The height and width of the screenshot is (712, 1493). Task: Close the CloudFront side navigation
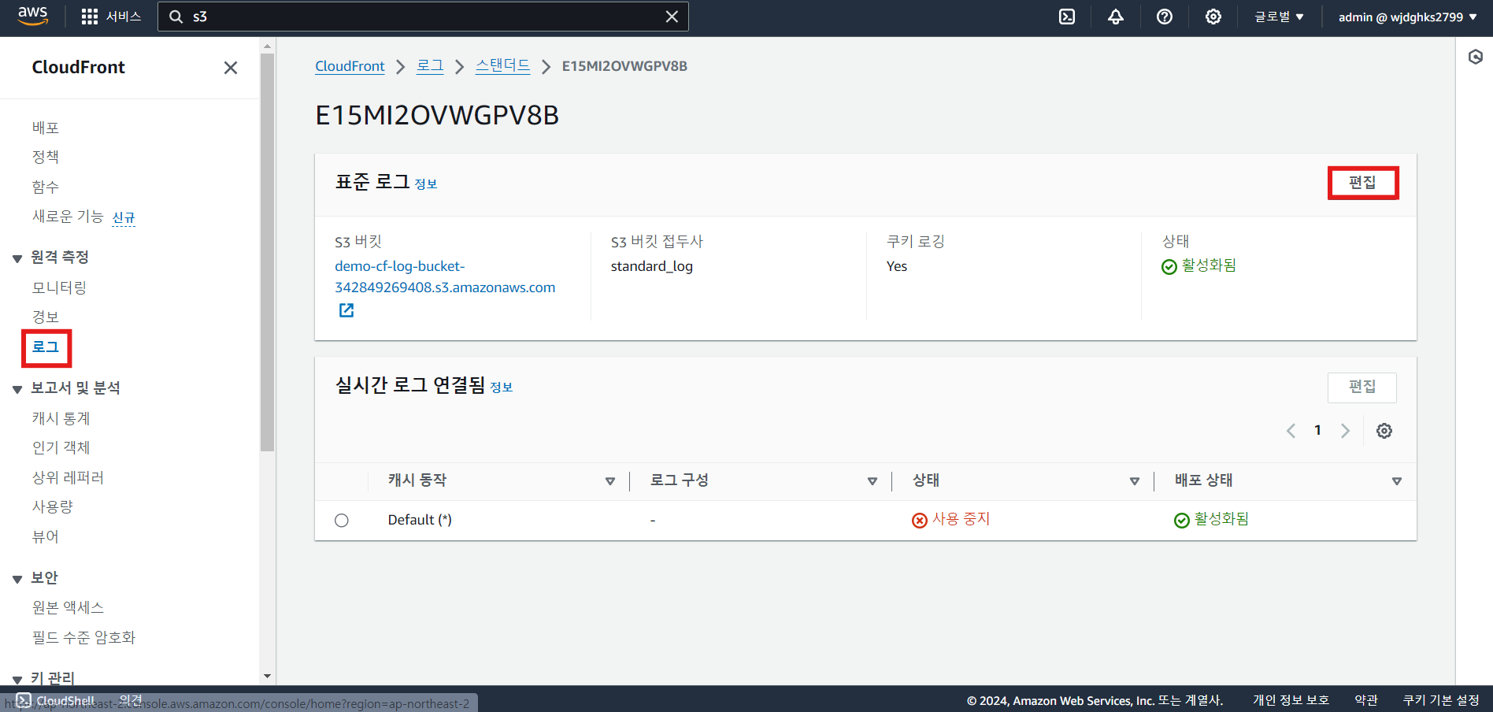231,68
